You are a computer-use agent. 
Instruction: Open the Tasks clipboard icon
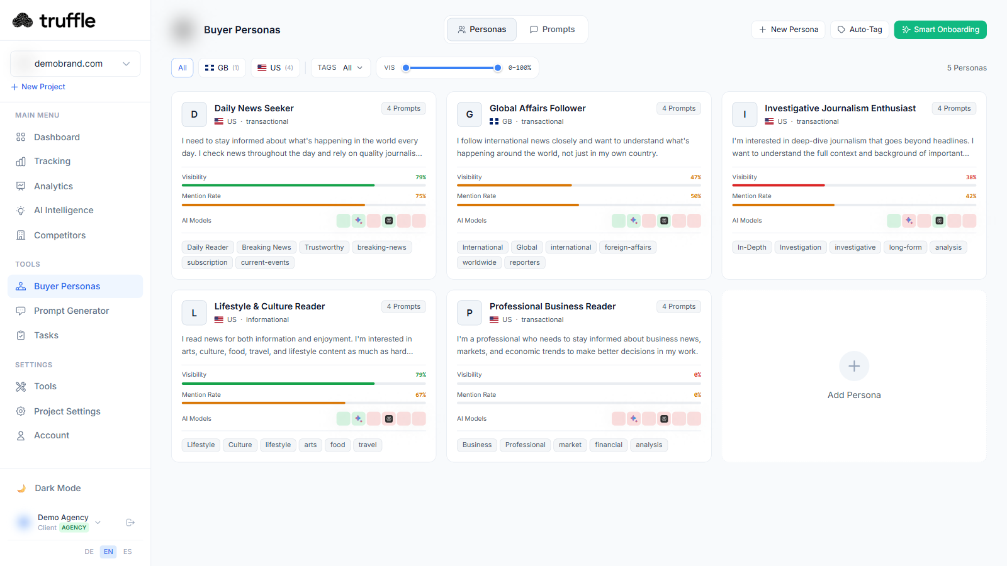pos(21,335)
